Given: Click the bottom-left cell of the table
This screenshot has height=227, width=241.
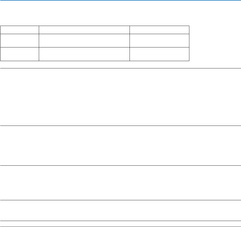Looking at the screenshot, I should pyautogui.click(x=20, y=54).
